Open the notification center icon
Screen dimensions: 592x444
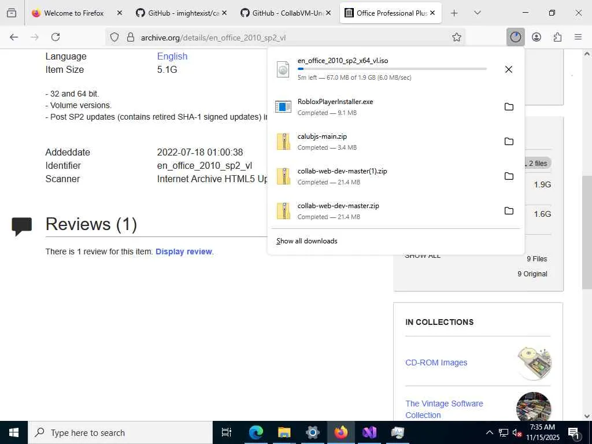[x=574, y=432]
